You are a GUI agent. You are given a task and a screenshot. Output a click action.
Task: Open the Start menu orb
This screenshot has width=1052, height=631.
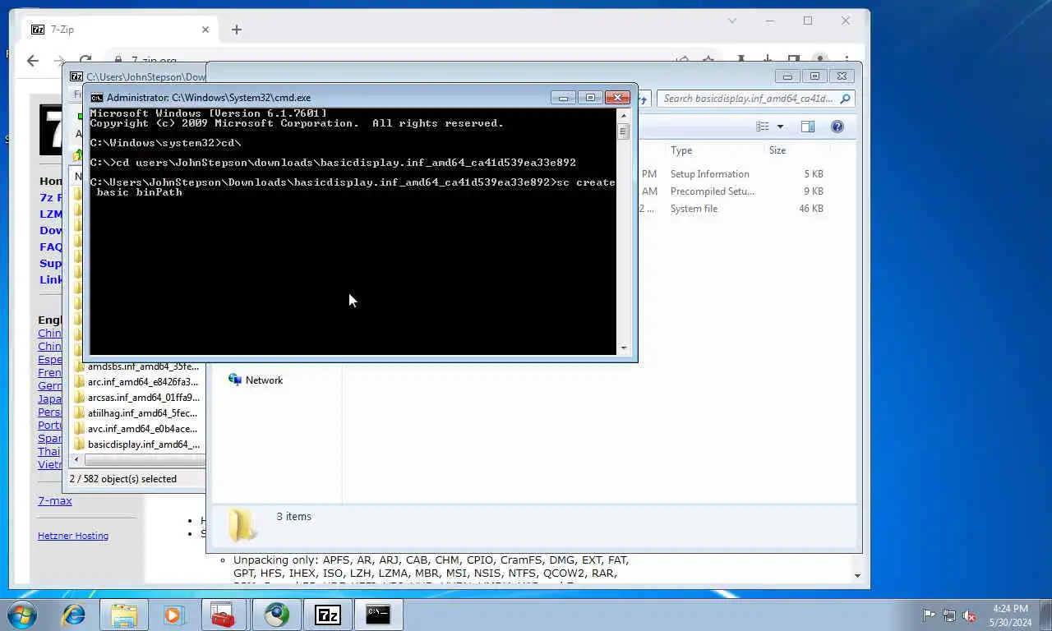(21, 615)
